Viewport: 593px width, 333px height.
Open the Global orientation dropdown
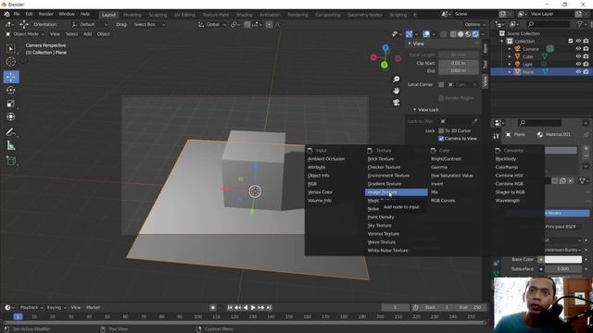tap(212, 25)
